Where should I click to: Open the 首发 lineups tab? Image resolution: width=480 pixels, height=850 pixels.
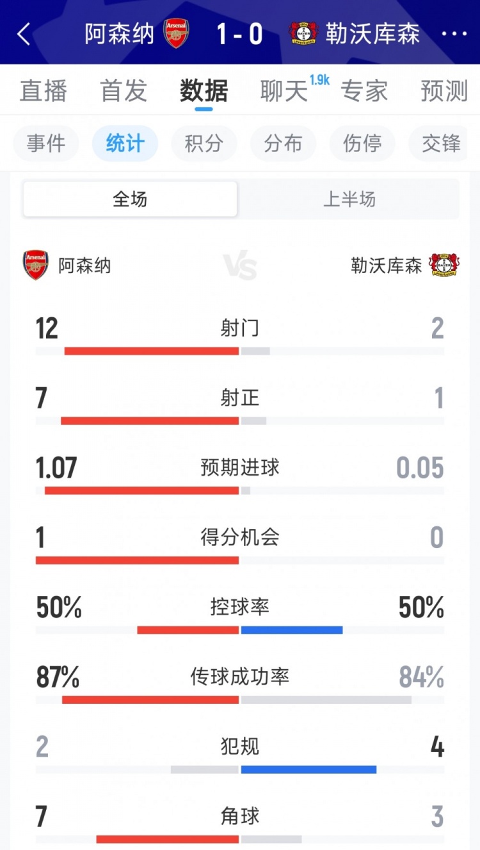point(125,90)
